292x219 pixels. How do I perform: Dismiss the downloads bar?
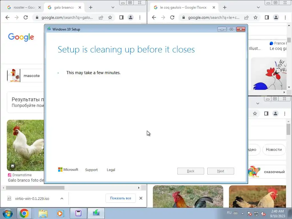(x=141, y=198)
